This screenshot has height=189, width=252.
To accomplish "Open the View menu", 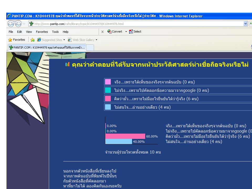I will pyautogui.click(x=29, y=32).
